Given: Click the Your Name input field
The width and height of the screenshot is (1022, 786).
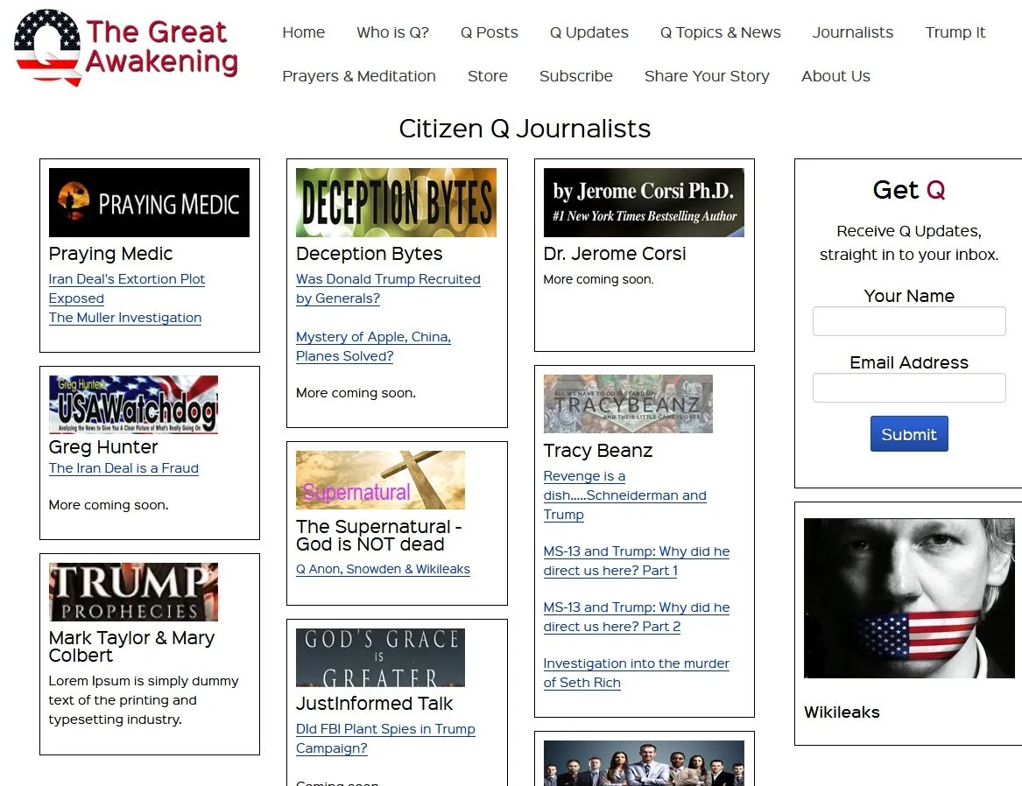Looking at the screenshot, I should (908, 321).
